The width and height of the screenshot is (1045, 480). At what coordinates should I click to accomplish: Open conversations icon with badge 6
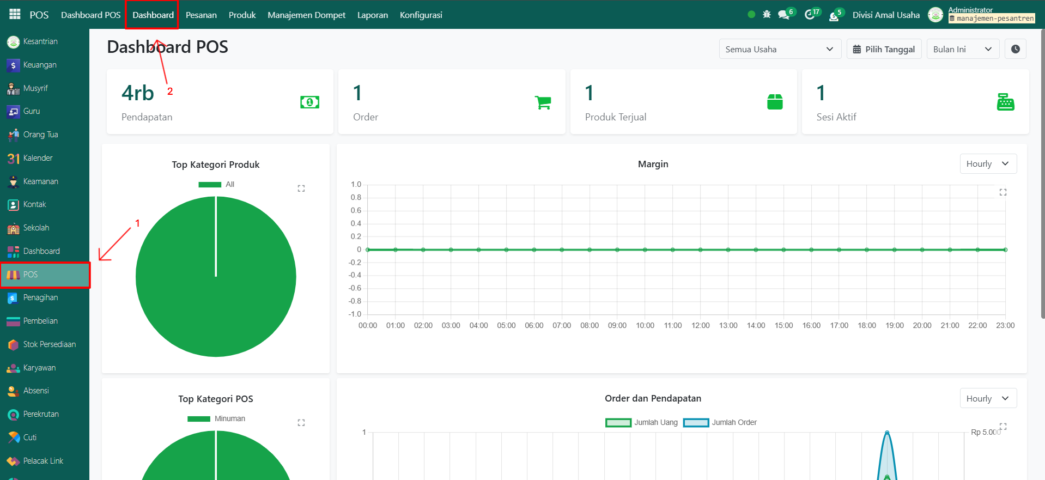784,15
